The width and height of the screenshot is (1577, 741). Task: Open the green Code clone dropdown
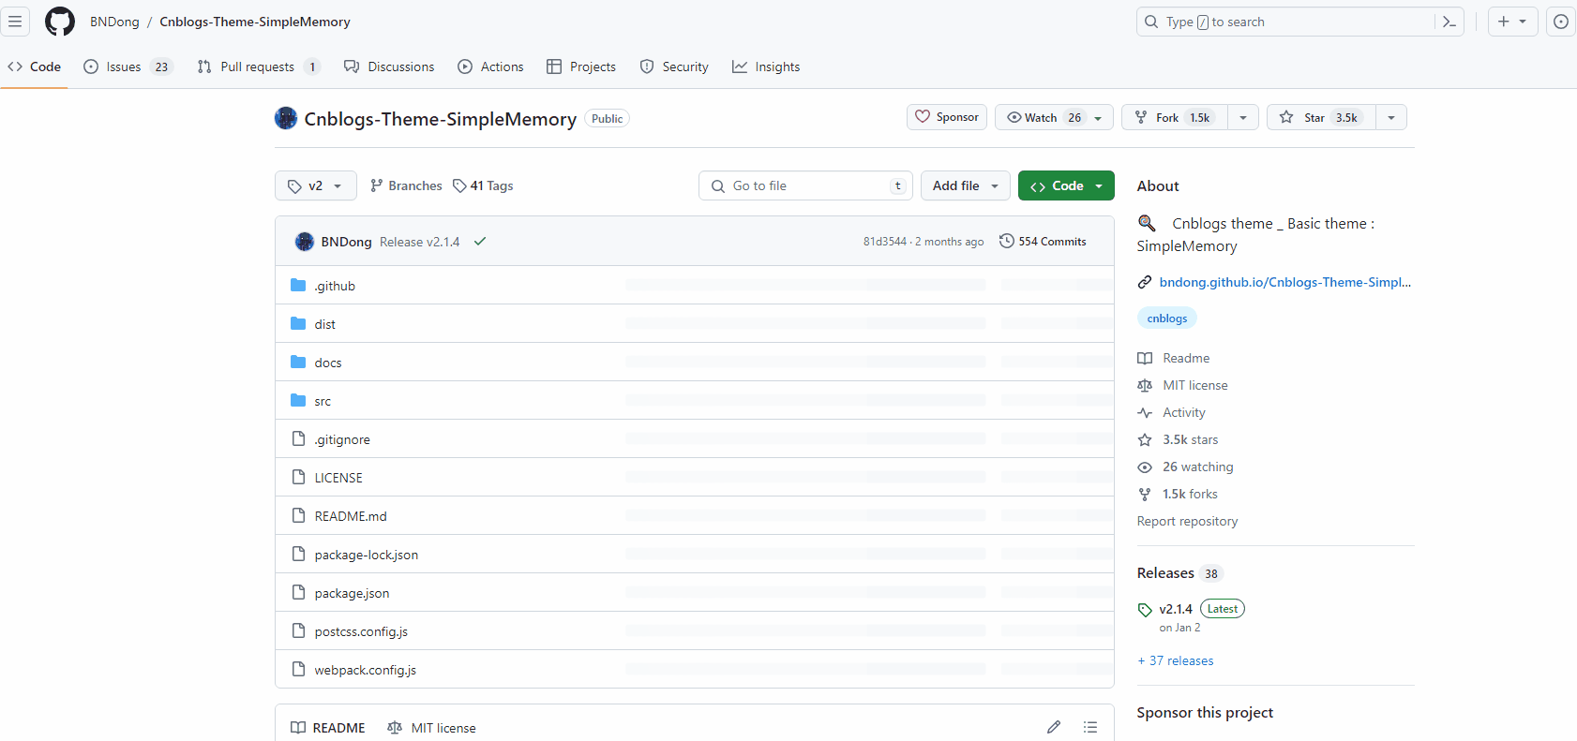click(x=1066, y=185)
